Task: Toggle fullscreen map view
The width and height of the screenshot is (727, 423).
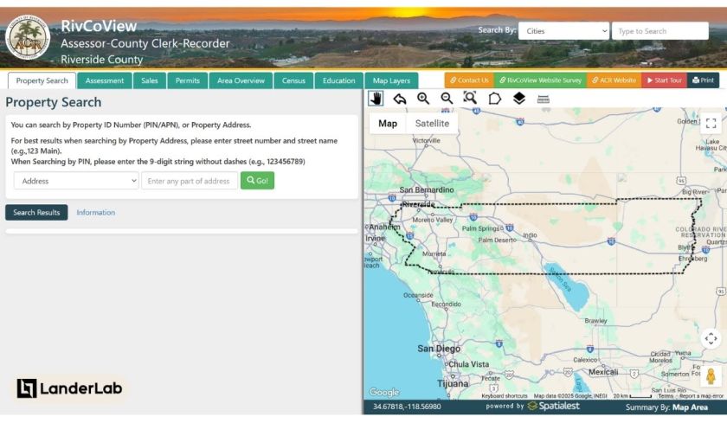Action: click(711, 123)
